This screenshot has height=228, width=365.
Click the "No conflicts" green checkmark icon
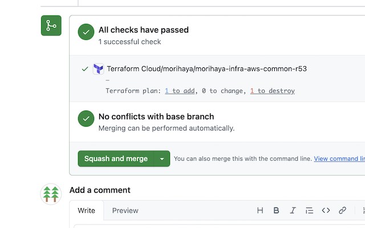(86, 119)
